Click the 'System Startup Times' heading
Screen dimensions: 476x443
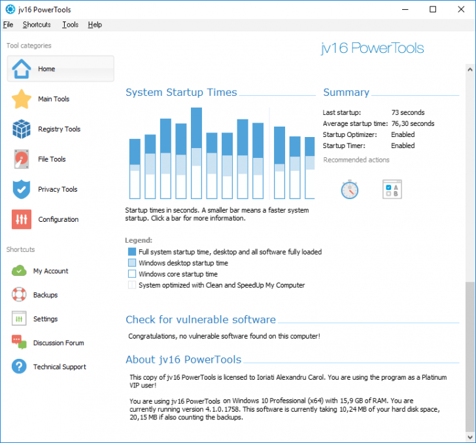click(181, 92)
